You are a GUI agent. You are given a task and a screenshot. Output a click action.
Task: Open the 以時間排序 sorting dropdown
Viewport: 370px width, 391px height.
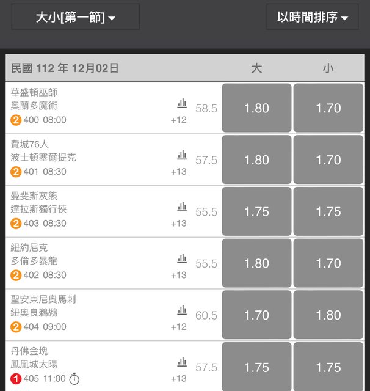click(313, 17)
